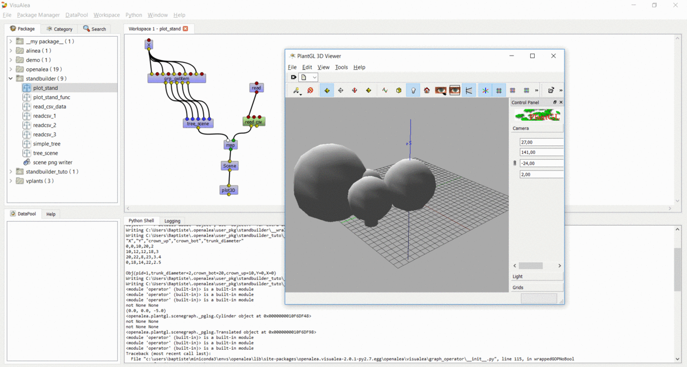Switch to the Logging tab
687x367 pixels.
coord(172,220)
